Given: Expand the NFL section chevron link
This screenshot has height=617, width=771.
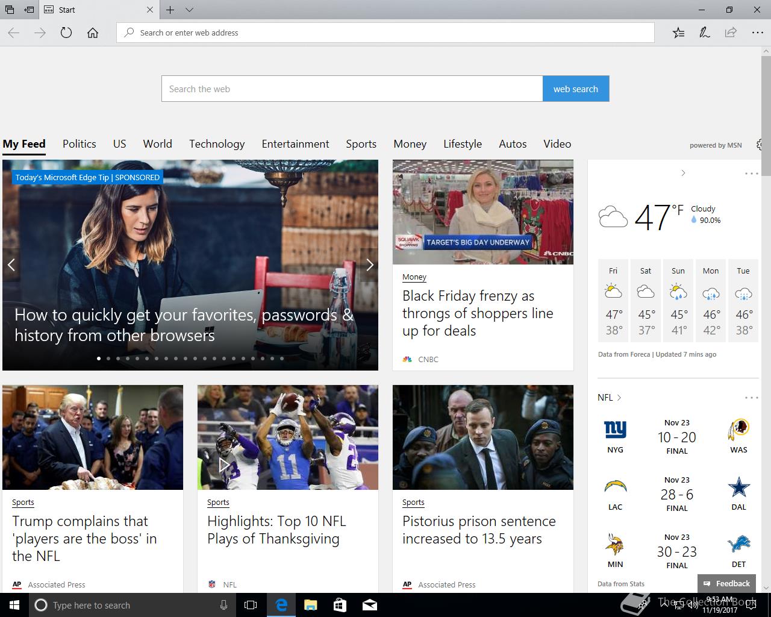Looking at the screenshot, I should tap(609, 398).
